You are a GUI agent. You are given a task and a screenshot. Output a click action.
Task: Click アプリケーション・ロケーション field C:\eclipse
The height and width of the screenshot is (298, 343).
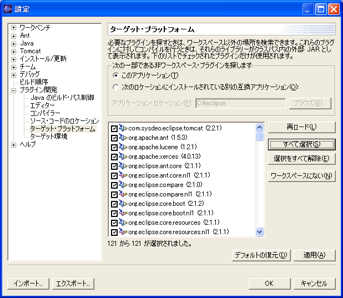[241, 103]
